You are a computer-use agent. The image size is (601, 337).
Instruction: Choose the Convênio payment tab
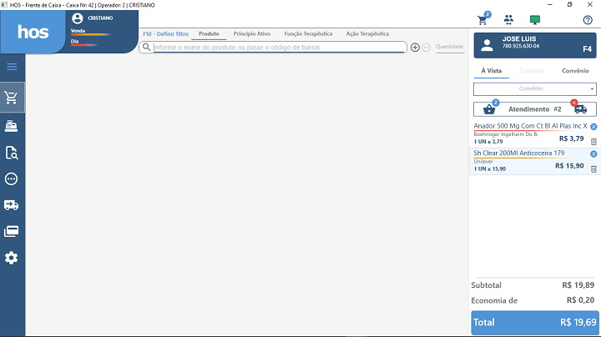pos(575,71)
